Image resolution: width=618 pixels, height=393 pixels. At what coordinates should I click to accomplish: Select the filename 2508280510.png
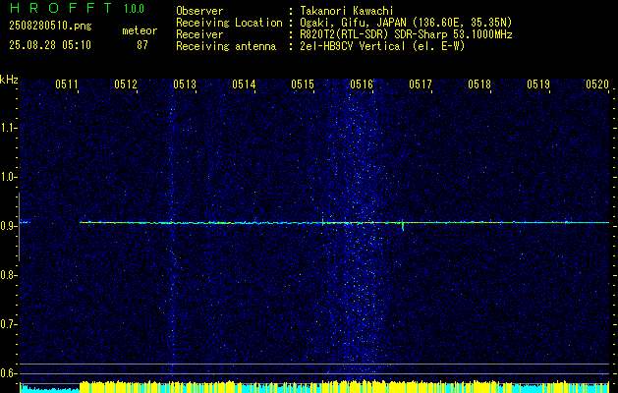[x=50, y=27]
